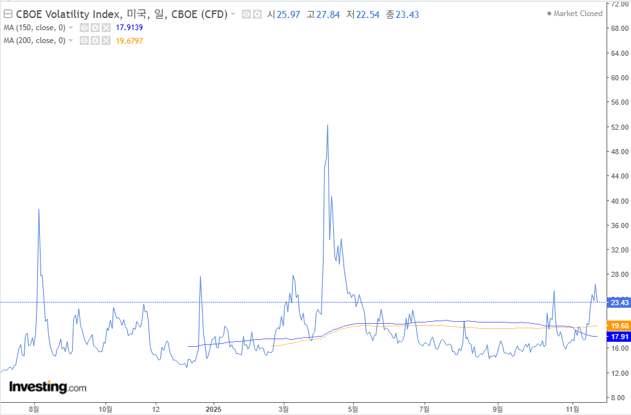This screenshot has height=415, width=631.
Task: Click the 9월 label on the time axis
Action: 498,409
